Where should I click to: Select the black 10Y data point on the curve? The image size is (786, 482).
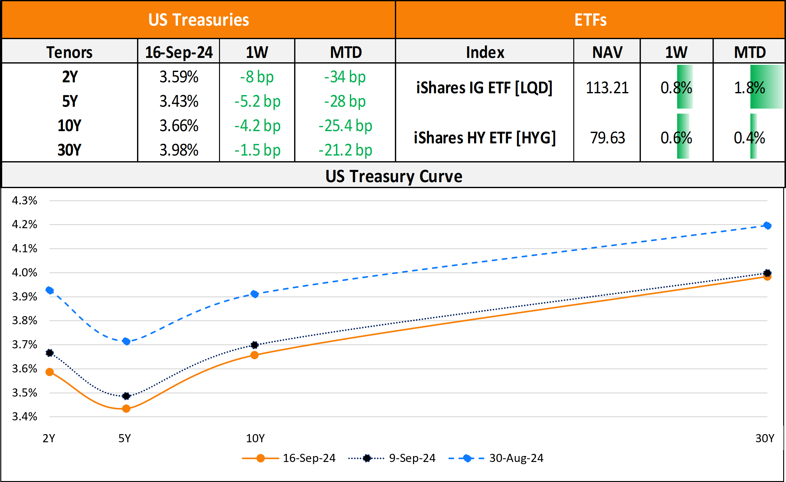pos(254,345)
